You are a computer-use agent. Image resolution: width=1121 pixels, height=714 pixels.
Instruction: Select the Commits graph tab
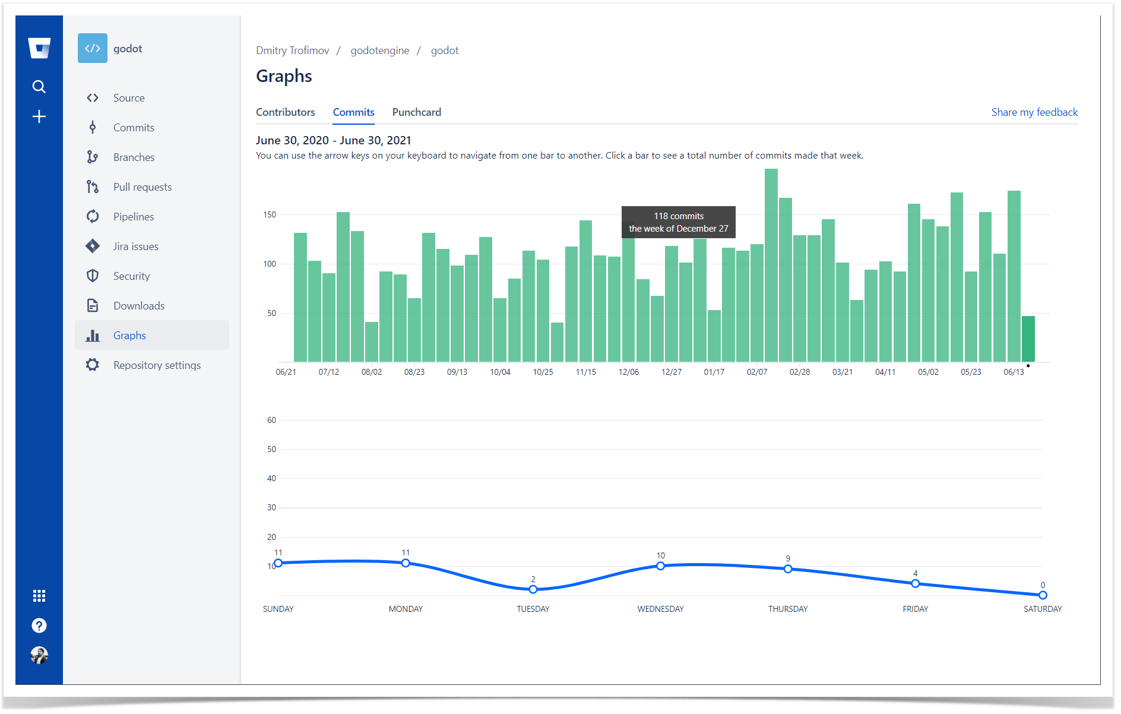point(353,112)
